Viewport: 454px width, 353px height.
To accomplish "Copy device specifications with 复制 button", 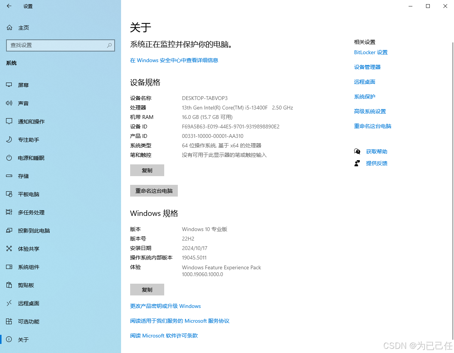I will [x=147, y=170].
